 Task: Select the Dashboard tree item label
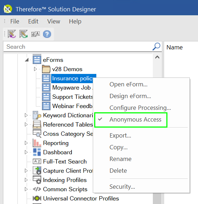58,152
